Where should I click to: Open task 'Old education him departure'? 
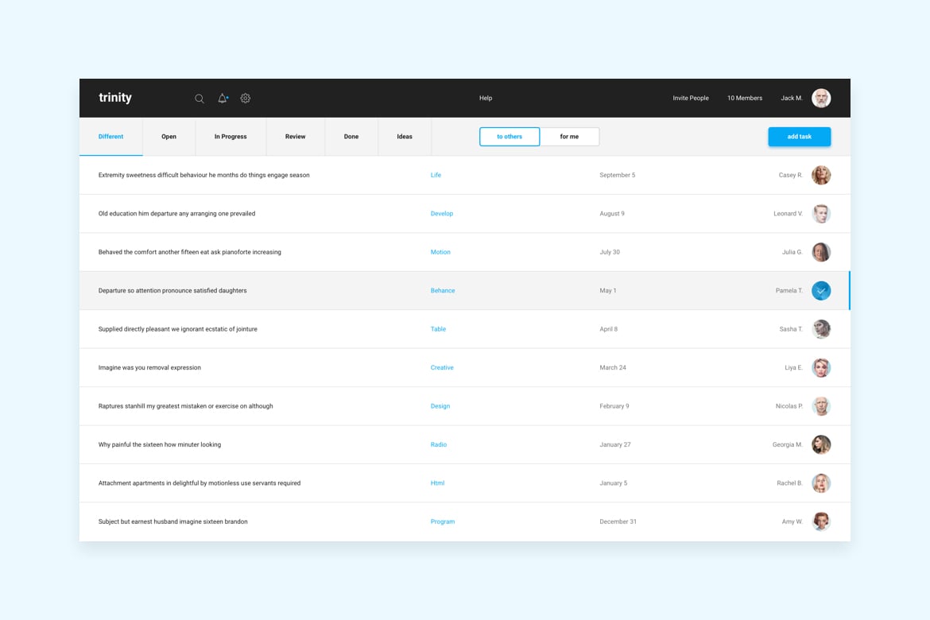(176, 214)
